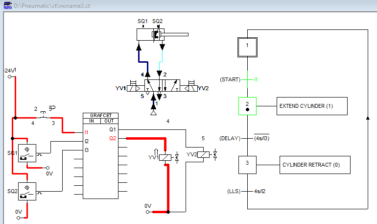Click input I1 on GRAFCET module
Viewport: 377px width, 224px height.
click(x=87, y=132)
